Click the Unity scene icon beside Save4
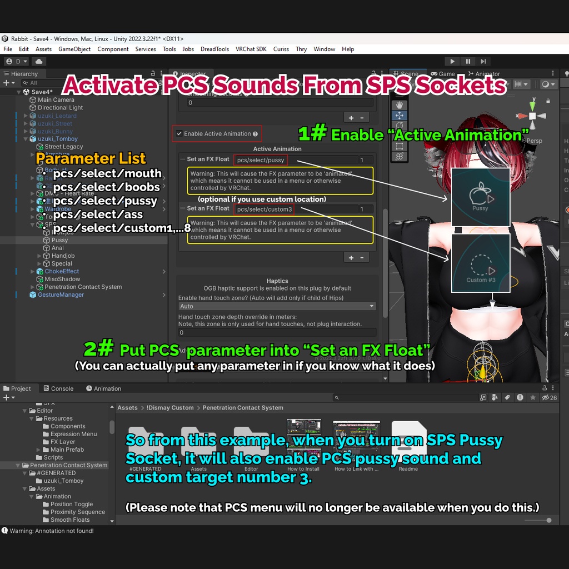569x569 pixels. pos(26,92)
